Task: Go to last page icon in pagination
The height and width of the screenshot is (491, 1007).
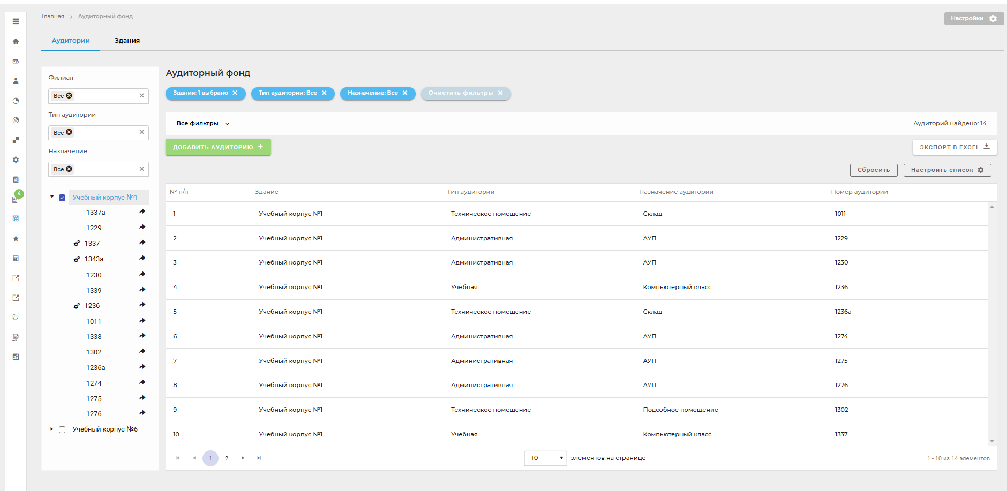Action: (x=259, y=458)
